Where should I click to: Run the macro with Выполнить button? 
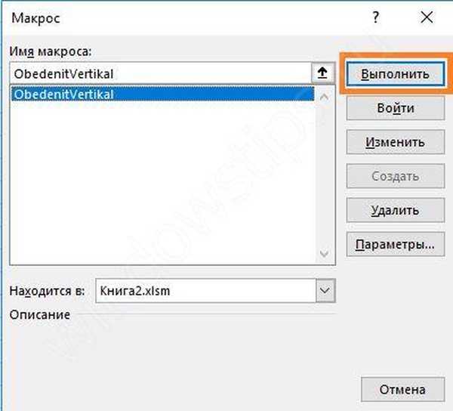click(x=394, y=74)
